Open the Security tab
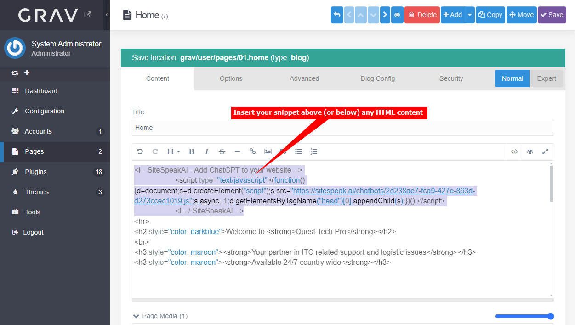575x325 pixels. tap(451, 78)
